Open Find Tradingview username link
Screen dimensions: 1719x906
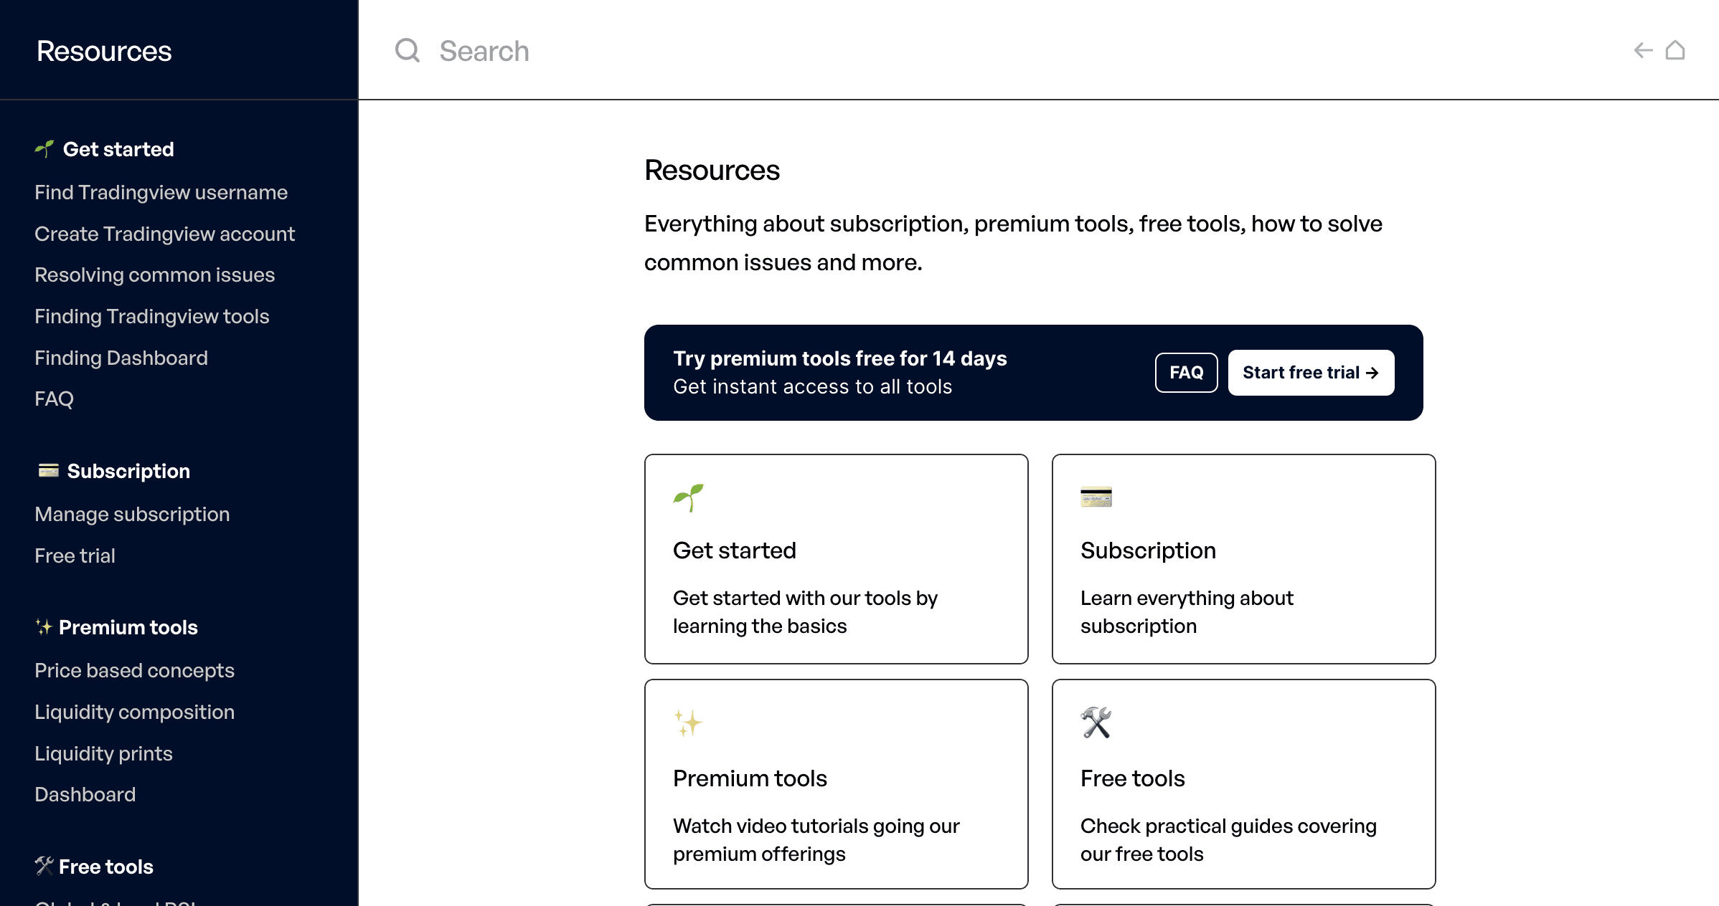(x=161, y=192)
